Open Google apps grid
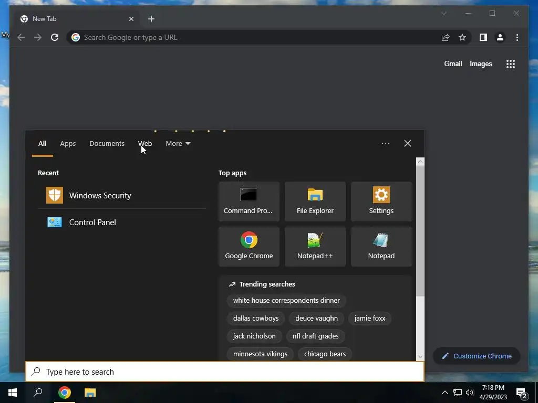The height and width of the screenshot is (403, 538). (x=511, y=63)
